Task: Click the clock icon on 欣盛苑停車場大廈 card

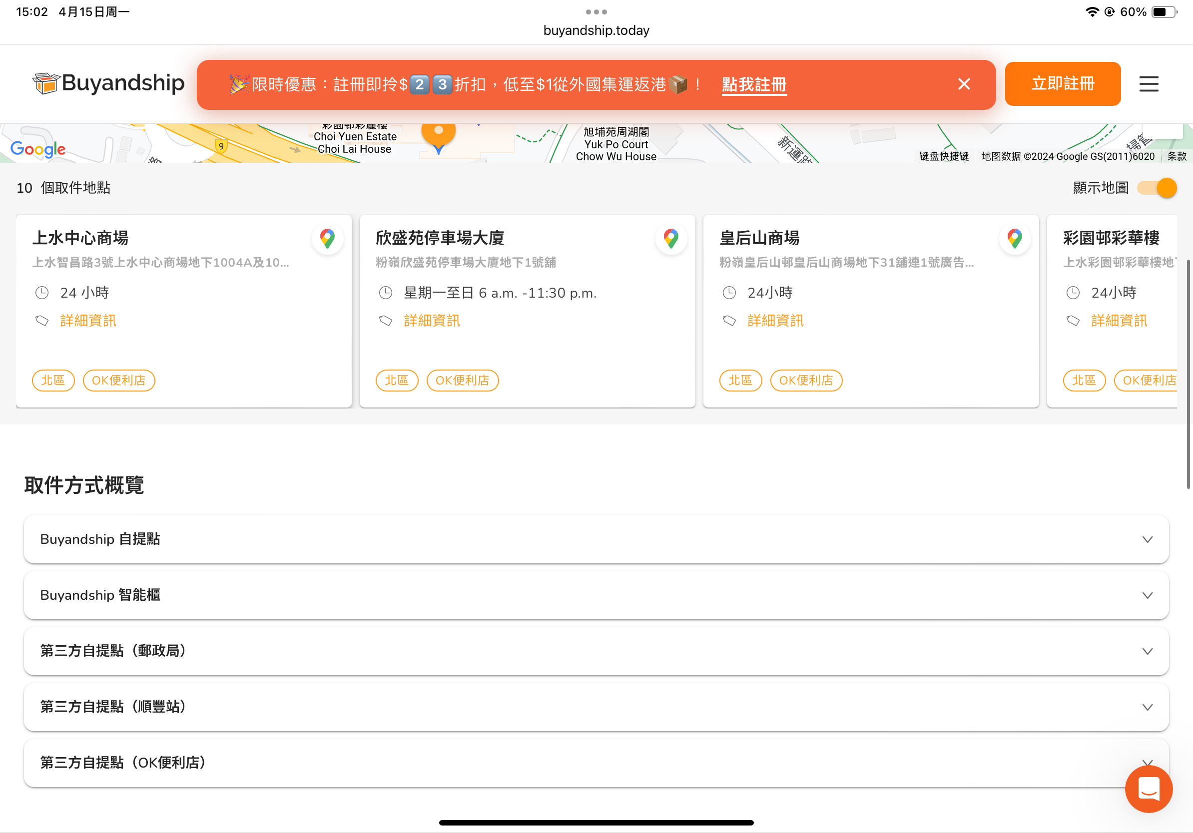Action: coord(386,293)
